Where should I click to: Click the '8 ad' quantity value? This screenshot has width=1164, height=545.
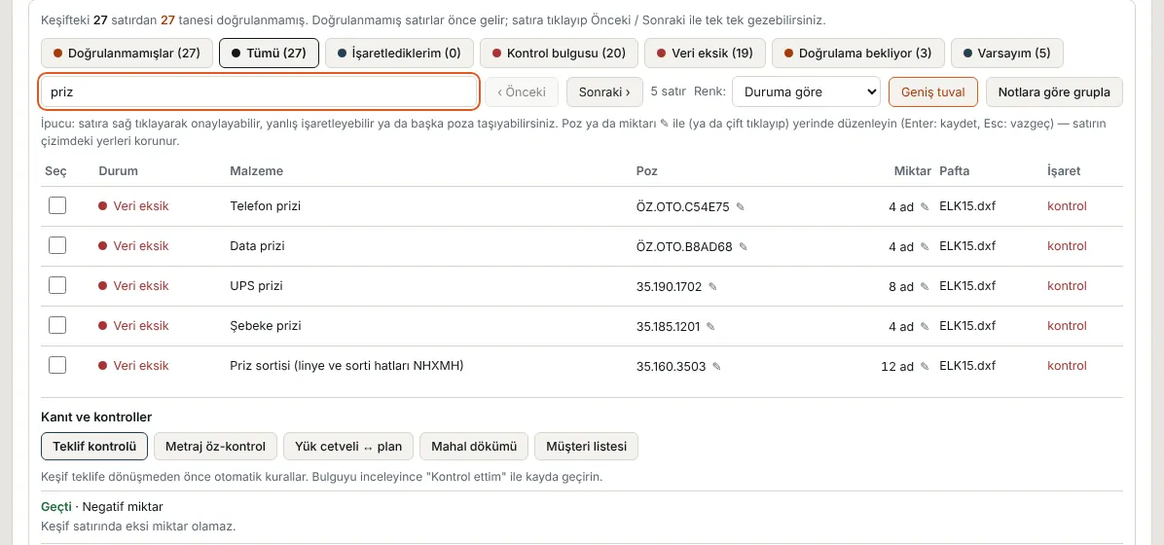point(901,286)
